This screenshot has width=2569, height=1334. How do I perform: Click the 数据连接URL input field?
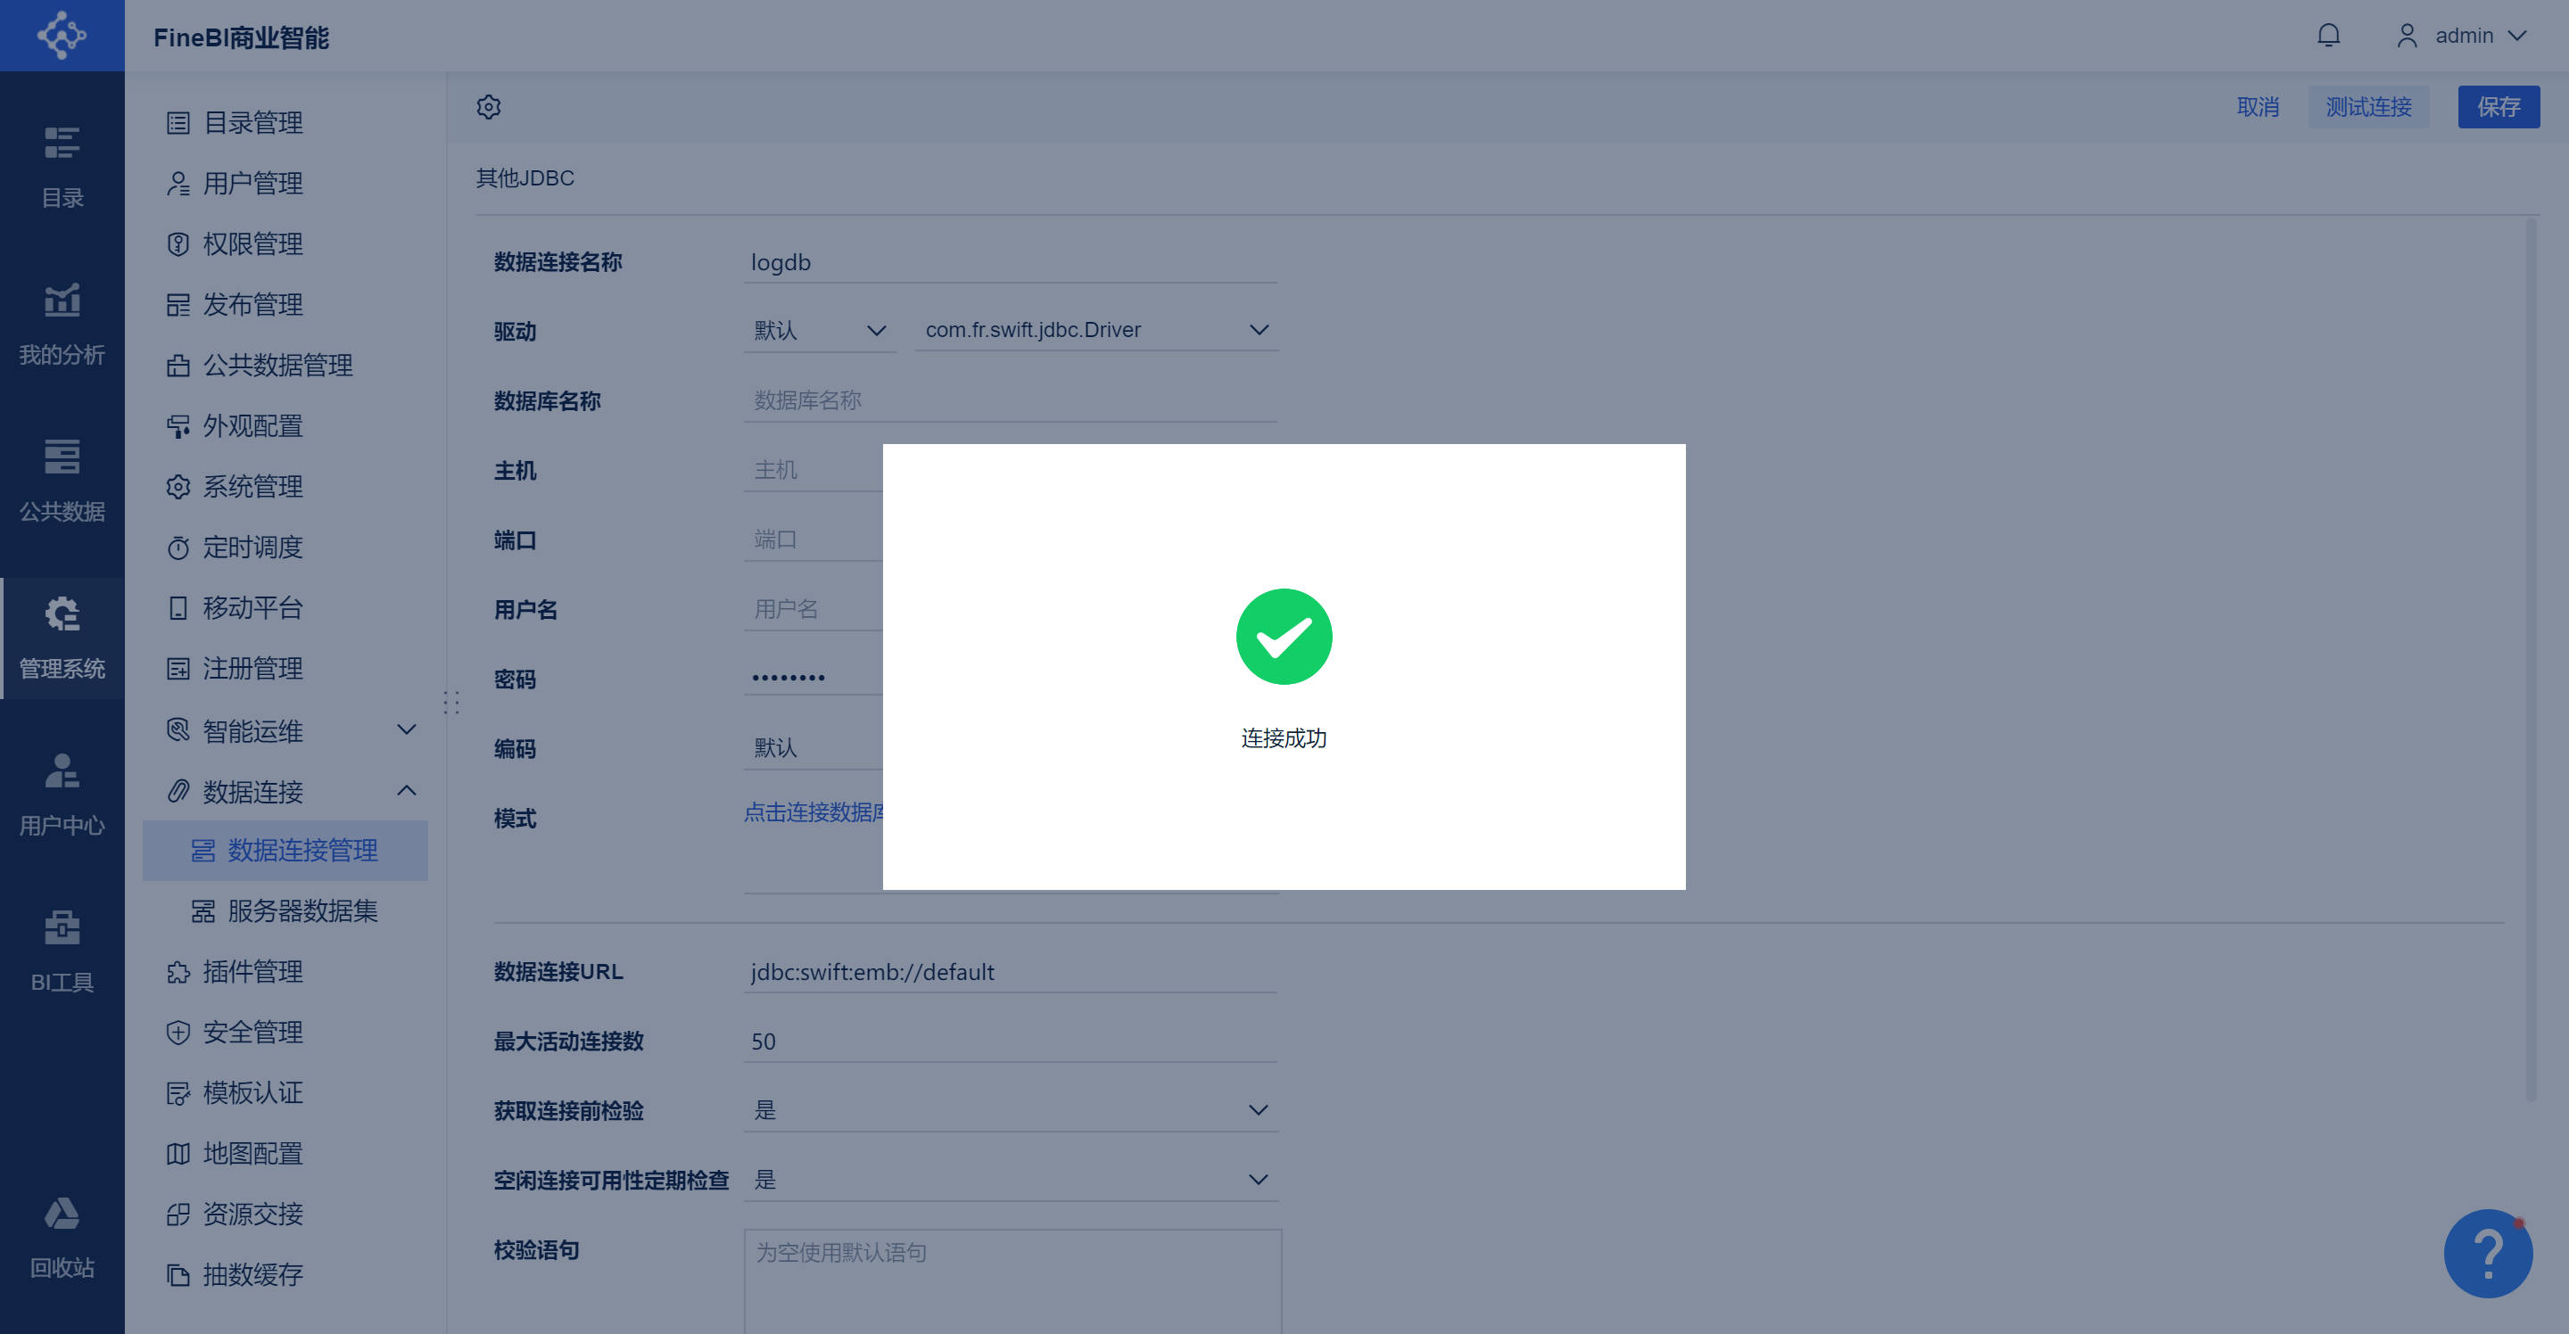pos(1011,972)
